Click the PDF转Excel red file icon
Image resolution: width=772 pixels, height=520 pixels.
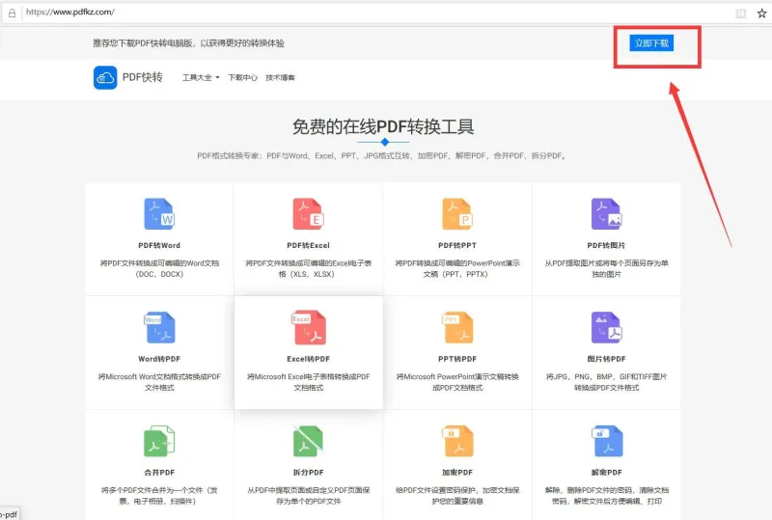point(308,214)
